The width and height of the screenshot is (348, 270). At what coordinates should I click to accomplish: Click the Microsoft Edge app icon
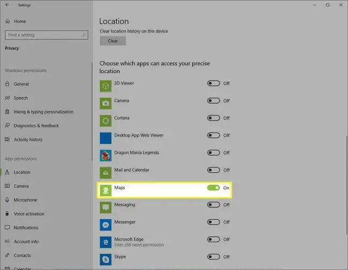point(105,242)
